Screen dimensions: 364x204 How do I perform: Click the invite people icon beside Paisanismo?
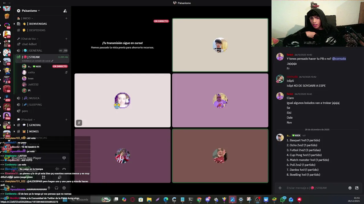(x=65, y=11)
